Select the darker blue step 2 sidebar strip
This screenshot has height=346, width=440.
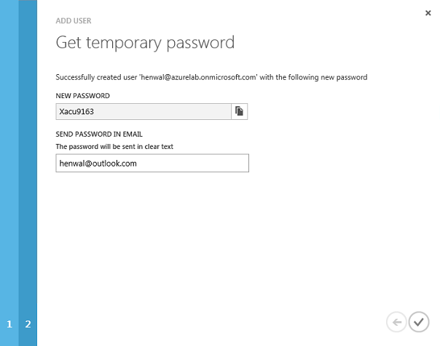pyautogui.click(x=28, y=173)
